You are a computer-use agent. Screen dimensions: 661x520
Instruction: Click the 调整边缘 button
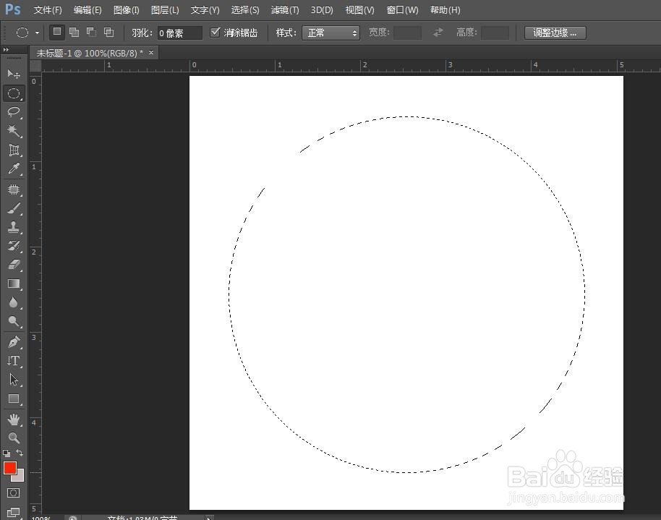555,33
